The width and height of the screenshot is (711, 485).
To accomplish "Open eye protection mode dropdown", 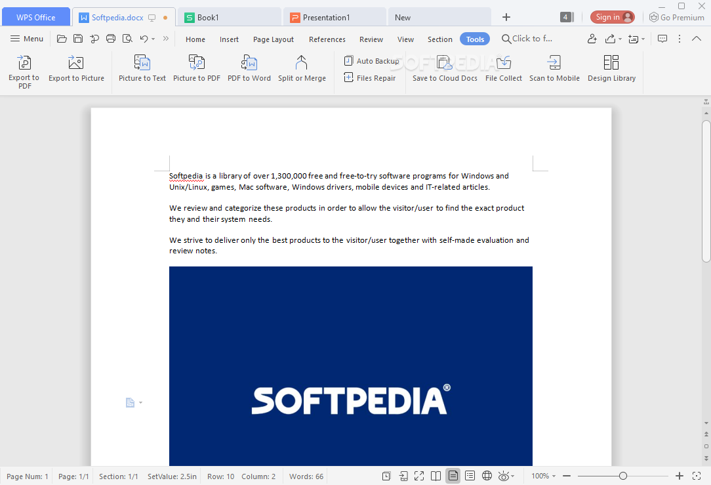I will click(x=513, y=476).
